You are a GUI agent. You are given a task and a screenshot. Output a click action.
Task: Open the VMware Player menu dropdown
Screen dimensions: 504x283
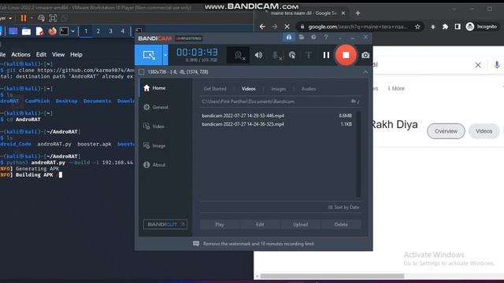click(x=6, y=18)
